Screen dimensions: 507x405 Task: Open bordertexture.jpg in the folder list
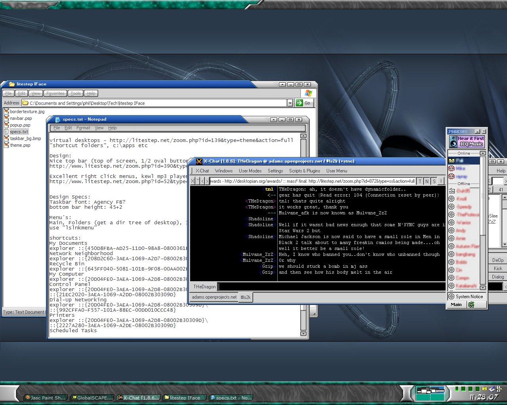pyautogui.click(x=27, y=112)
